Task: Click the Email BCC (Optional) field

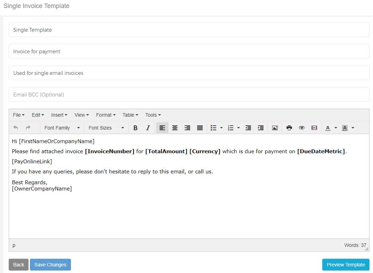Action: [189, 95]
